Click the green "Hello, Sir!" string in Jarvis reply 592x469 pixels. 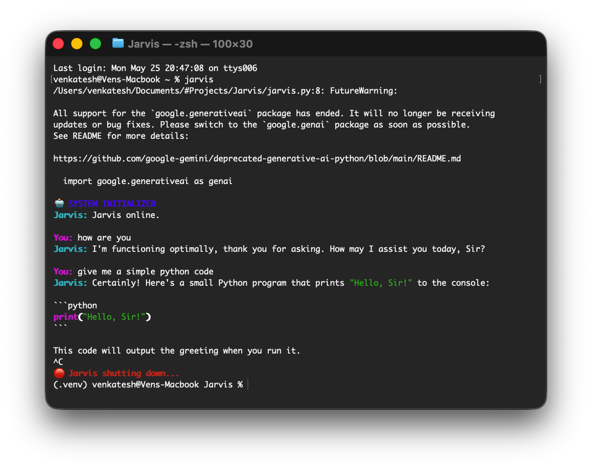click(x=381, y=283)
